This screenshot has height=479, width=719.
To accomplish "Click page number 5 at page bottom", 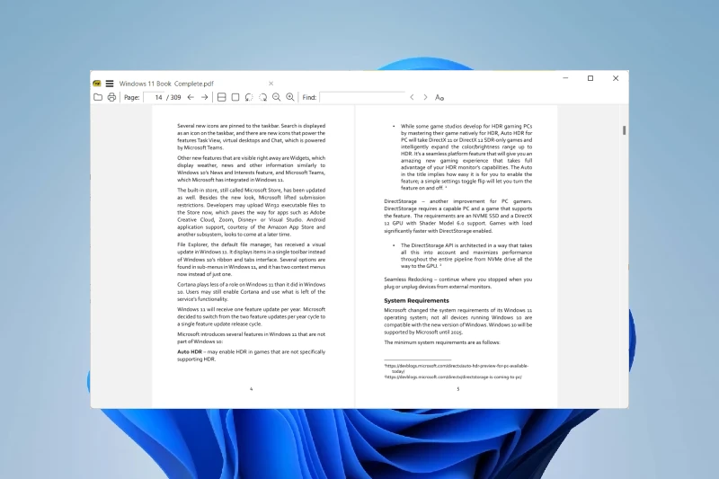I will (x=457, y=389).
